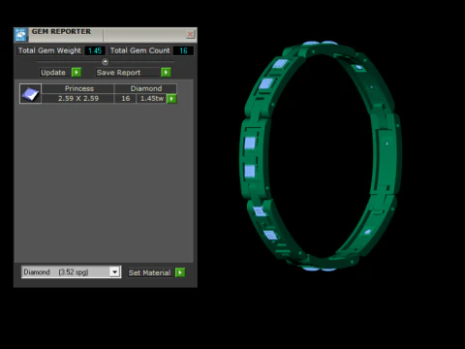Click the Total Gem Count value field
Screen dimensions: 465x349
183,50
